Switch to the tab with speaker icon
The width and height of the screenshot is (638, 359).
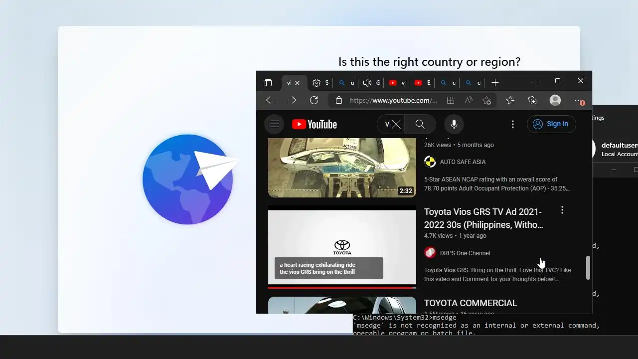(371, 83)
